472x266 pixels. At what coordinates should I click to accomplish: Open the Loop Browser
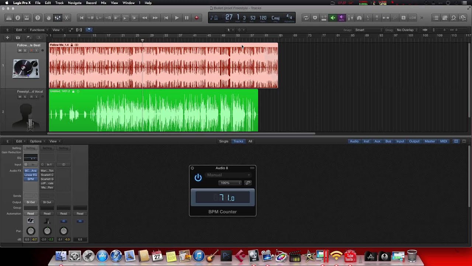coord(454,18)
